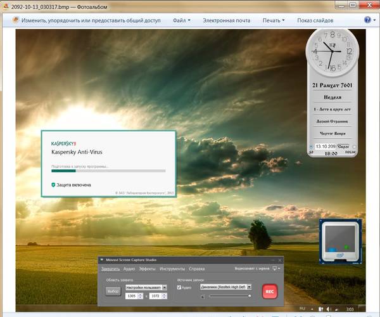Click the Kaspersky shield protection icon
This screenshot has height=317, width=380.
(x=54, y=185)
